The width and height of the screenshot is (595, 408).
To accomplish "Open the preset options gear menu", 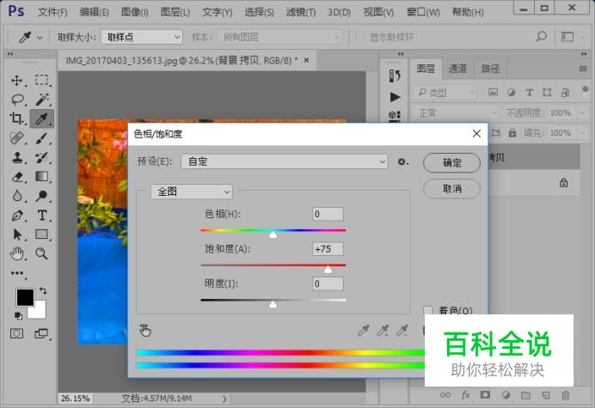I will (x=402, y=161).
